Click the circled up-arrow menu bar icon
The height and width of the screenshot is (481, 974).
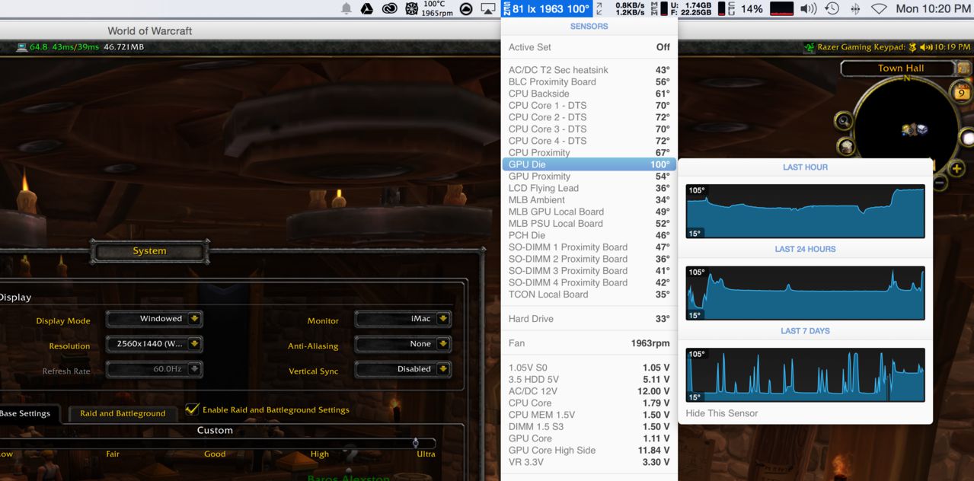tap(467, 9)
